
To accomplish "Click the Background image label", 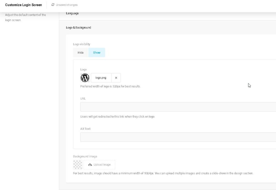I will click(x=85, y=157).
